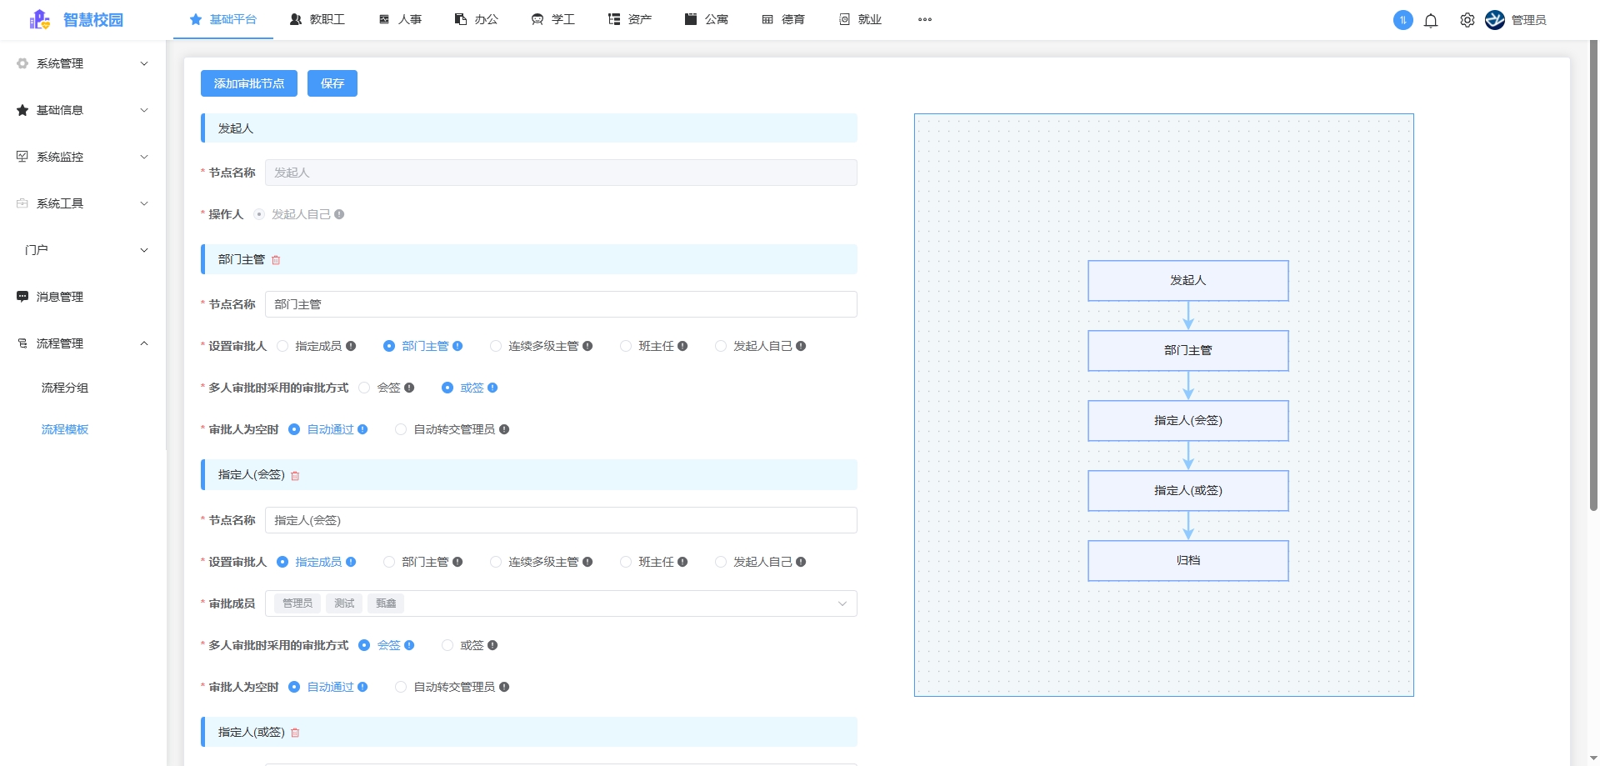Click the 添加审批节点 button
This screenshot has width=1600, height=766.
click(248, 83)
